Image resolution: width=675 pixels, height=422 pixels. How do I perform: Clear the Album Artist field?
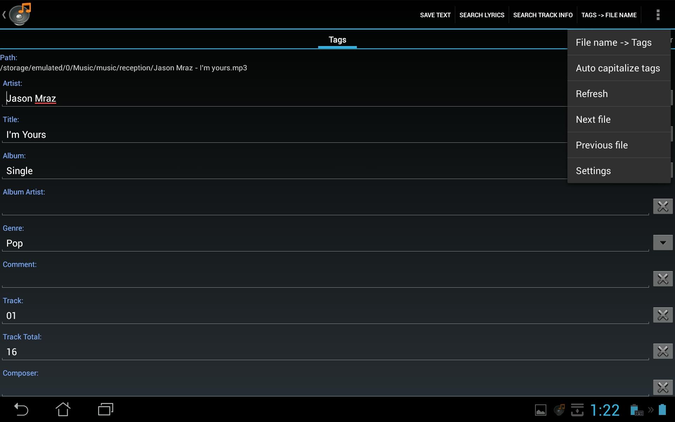point(663,206)
